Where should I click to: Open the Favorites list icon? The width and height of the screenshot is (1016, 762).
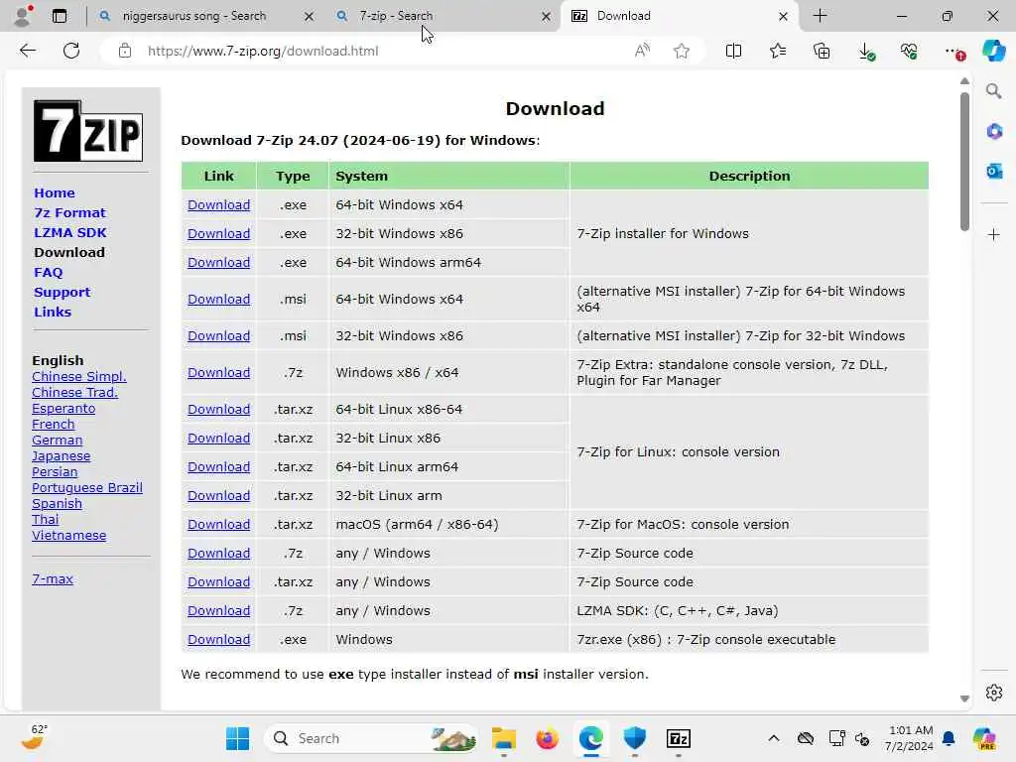point(778,51)
